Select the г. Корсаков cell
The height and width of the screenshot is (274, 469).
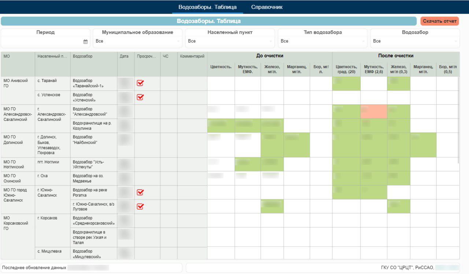pyautogui.click(x=53, y=230)
